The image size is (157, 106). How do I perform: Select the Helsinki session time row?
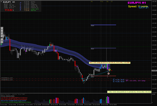(31, 6)
